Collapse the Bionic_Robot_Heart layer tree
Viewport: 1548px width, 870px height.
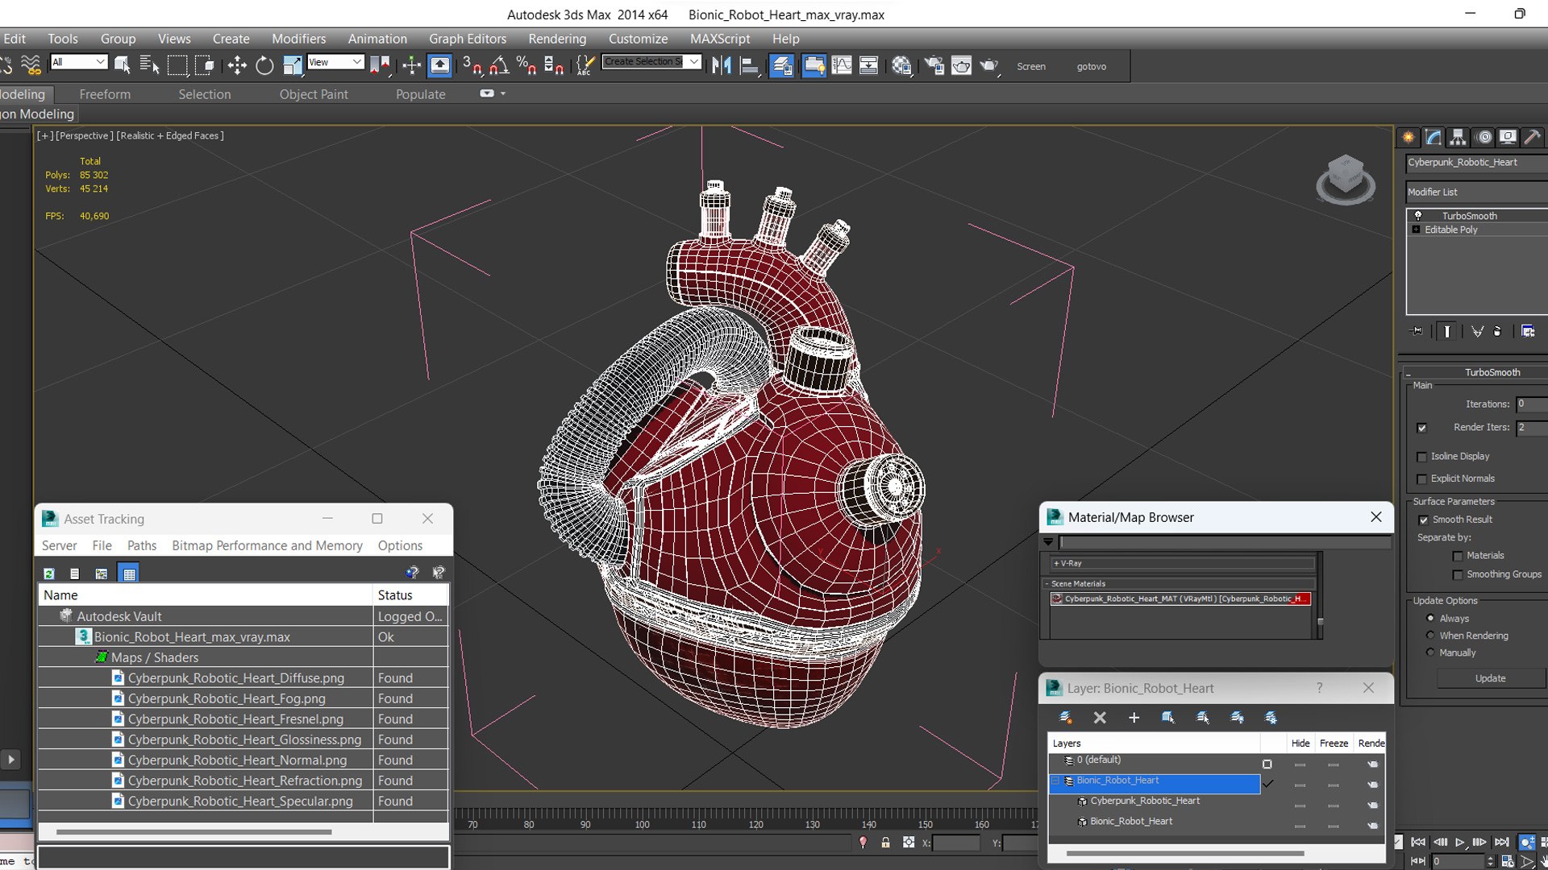pyautogui.click(x=1055, y=781)
